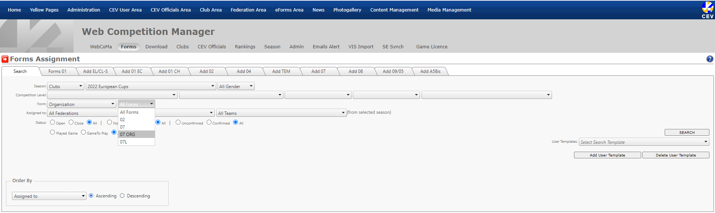The width and height of the screenshot is (715, 213).
Task: Select the Confirmed radio button
Action: coord(209,122)
